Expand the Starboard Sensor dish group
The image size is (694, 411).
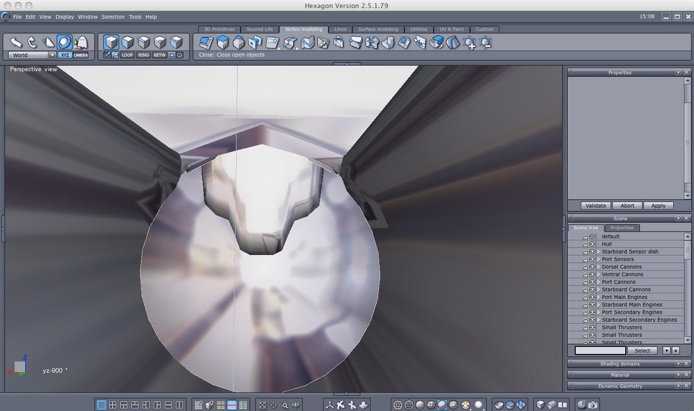coord(599,251)
